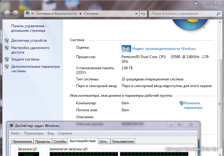224x156 pixels.
Task: Click the control panel icon in the address bar
Action: click(27, 14)
